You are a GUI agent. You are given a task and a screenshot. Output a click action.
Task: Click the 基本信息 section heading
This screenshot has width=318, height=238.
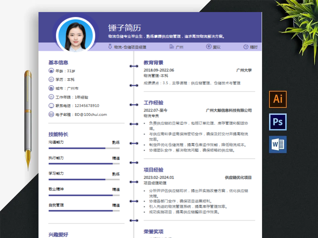point(58,63)
